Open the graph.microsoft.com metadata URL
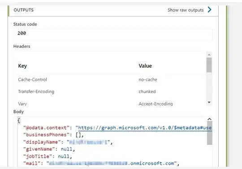 click(x=145, y=128)
